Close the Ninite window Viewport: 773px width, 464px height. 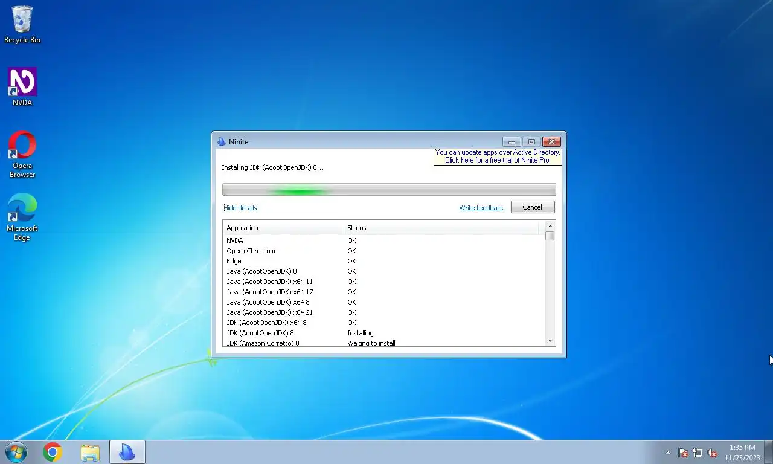coord(551,141)
